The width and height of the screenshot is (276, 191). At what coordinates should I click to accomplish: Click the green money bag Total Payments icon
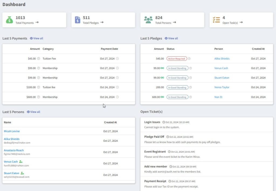(9, 20)
